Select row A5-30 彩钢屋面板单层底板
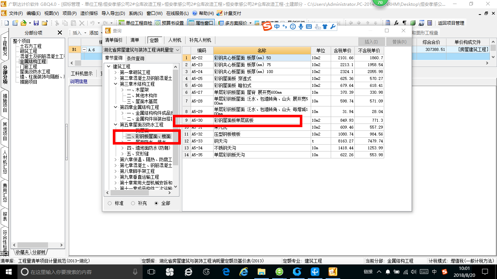Viewport: 497px width, 279px height. click(283, 120)
